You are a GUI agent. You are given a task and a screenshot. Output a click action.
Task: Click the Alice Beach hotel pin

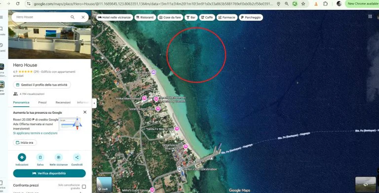153,72
